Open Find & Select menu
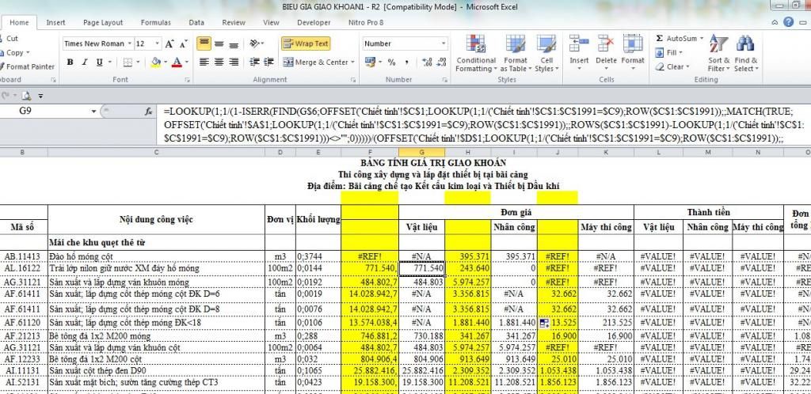Image resolution: width=811 pixels, height=394 pixels. coord(745,54)
